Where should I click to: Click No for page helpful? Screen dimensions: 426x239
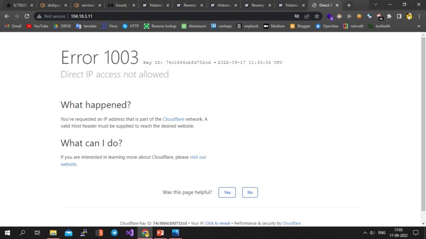(x=250, y=193)
